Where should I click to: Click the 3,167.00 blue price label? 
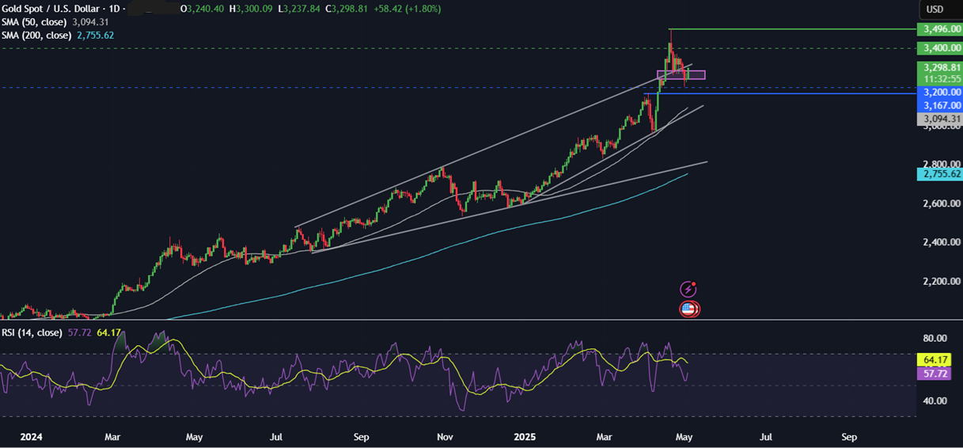(x=938, y=104)
